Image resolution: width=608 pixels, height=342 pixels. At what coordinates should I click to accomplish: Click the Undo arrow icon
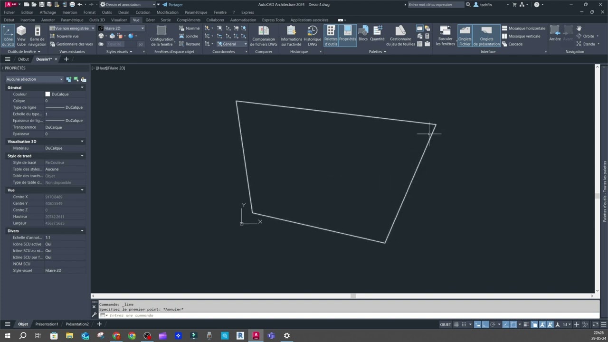(80, 4)
